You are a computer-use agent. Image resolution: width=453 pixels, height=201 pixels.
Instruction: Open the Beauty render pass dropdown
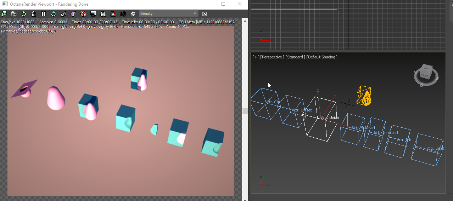(x=168, y=13)
